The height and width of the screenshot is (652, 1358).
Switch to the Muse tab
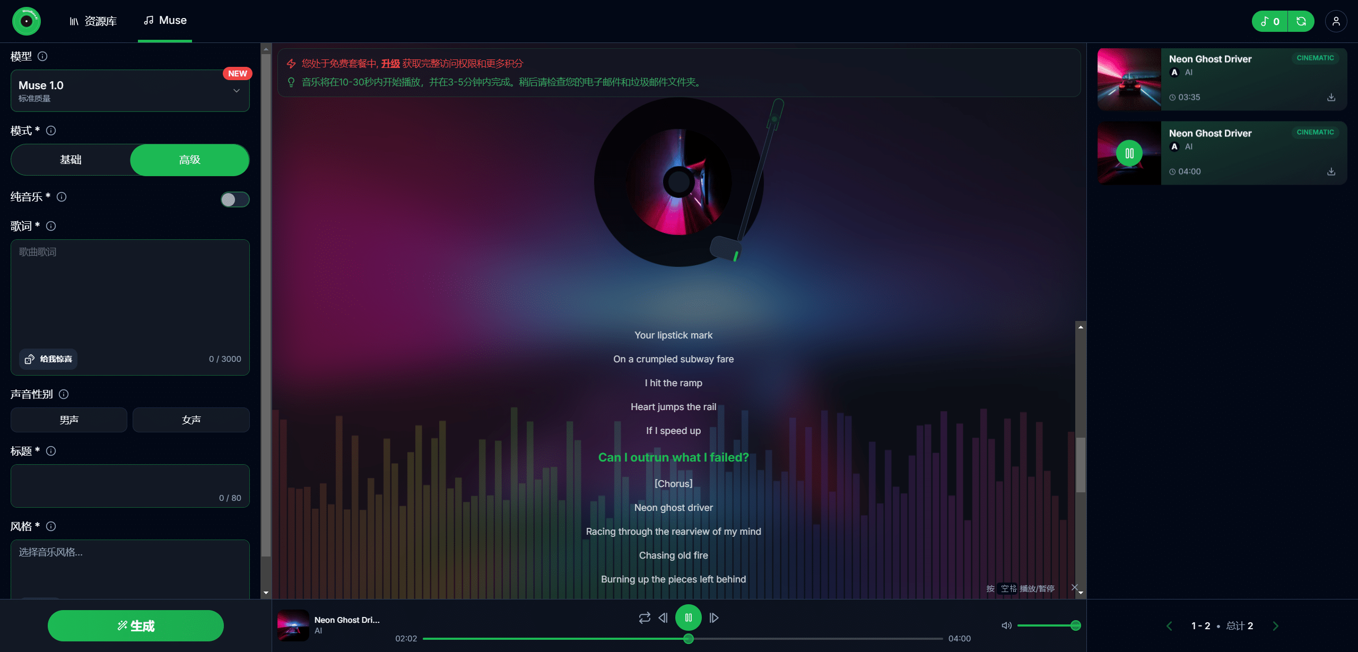coord(165,20)
